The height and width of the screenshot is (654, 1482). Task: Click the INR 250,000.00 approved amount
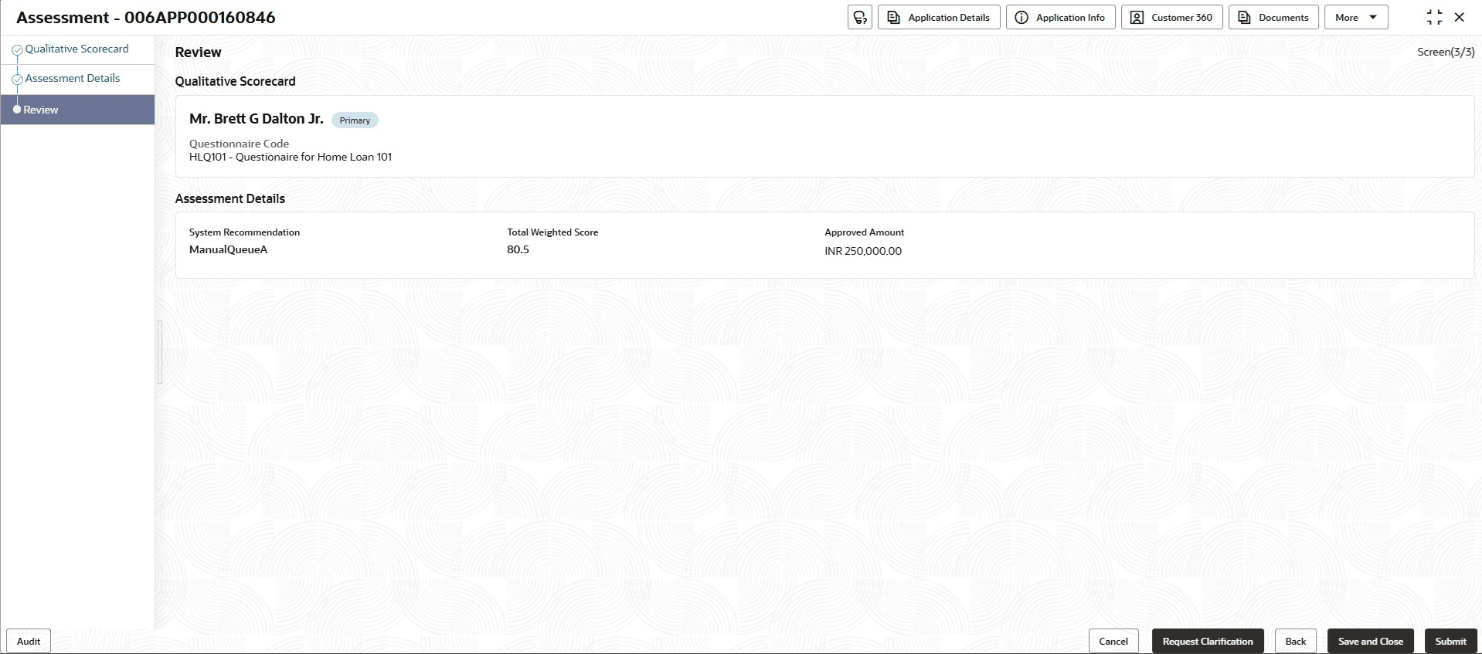pyautogui.click(x=863, y=251)
